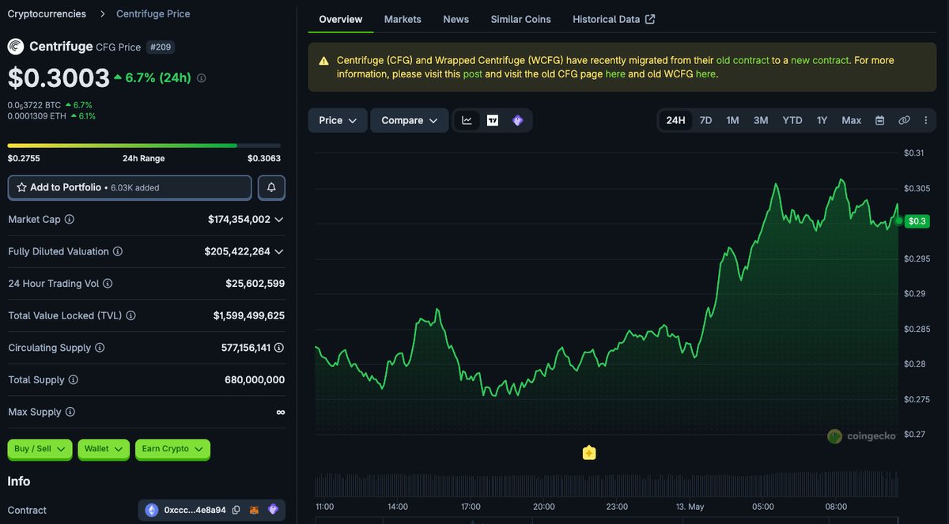This screenshot has width=949, height=524.
Task: Click the $0.3003 price value
Action: [x=59, y=77]
